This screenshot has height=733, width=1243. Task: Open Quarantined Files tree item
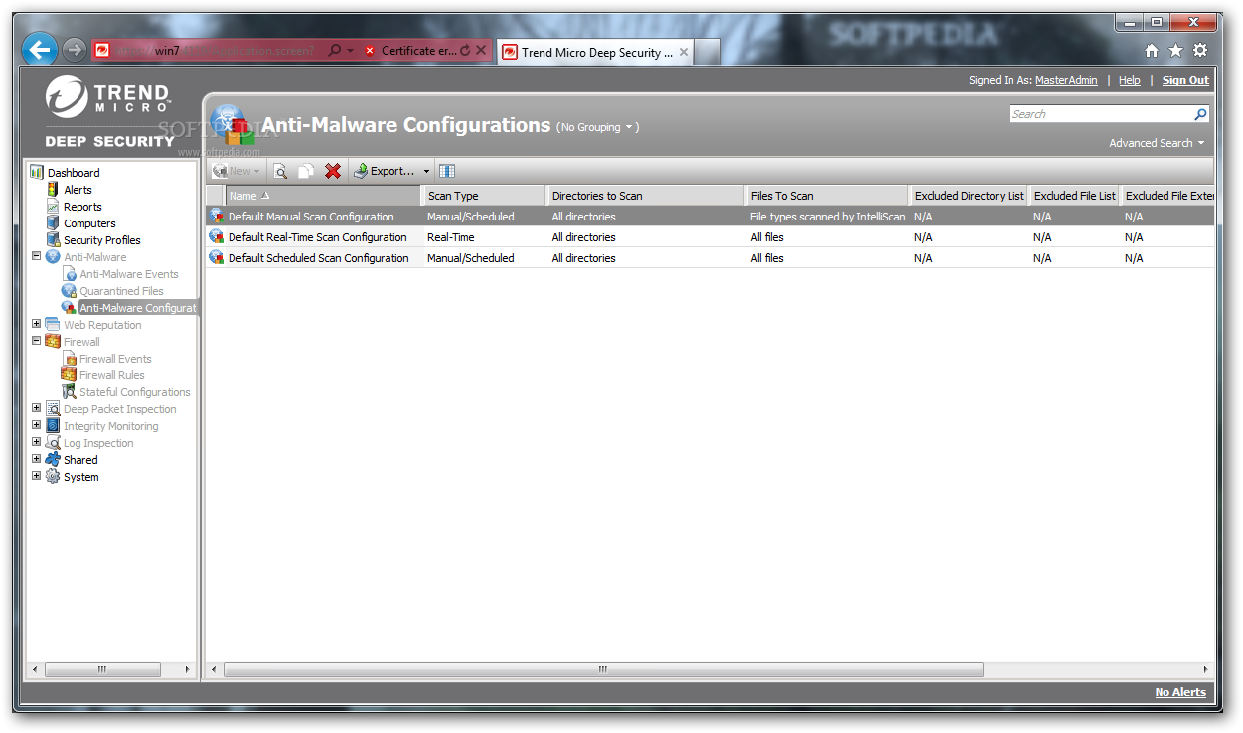tap(121, 291)
